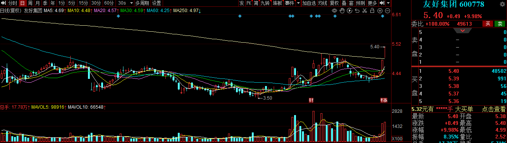Viewport: 507px width, 143px height.
Task: Select the hand pan tool
Action: point(342,11)
